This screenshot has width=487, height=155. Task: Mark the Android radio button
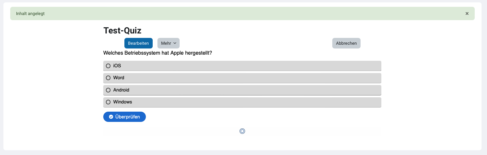(108, 90)
